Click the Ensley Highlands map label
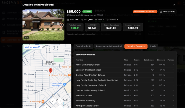The width and height of the screenshot is (185, 108). (x=50, y=63)
